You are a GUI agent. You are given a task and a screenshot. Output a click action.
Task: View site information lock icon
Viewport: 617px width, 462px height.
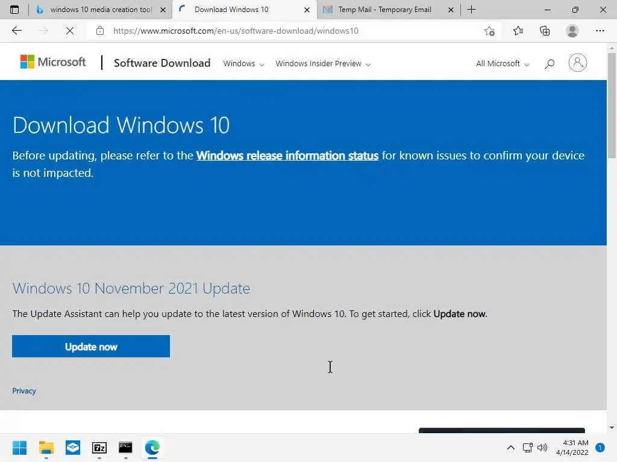coord(100,31)
